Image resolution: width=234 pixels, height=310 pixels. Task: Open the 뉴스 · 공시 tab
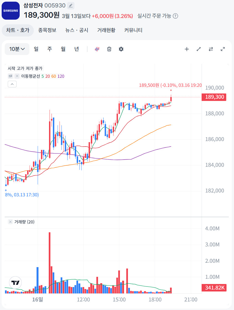77,30
